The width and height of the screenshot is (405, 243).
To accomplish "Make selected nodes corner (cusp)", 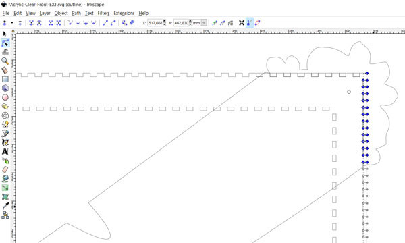I will tap(70, 23).
